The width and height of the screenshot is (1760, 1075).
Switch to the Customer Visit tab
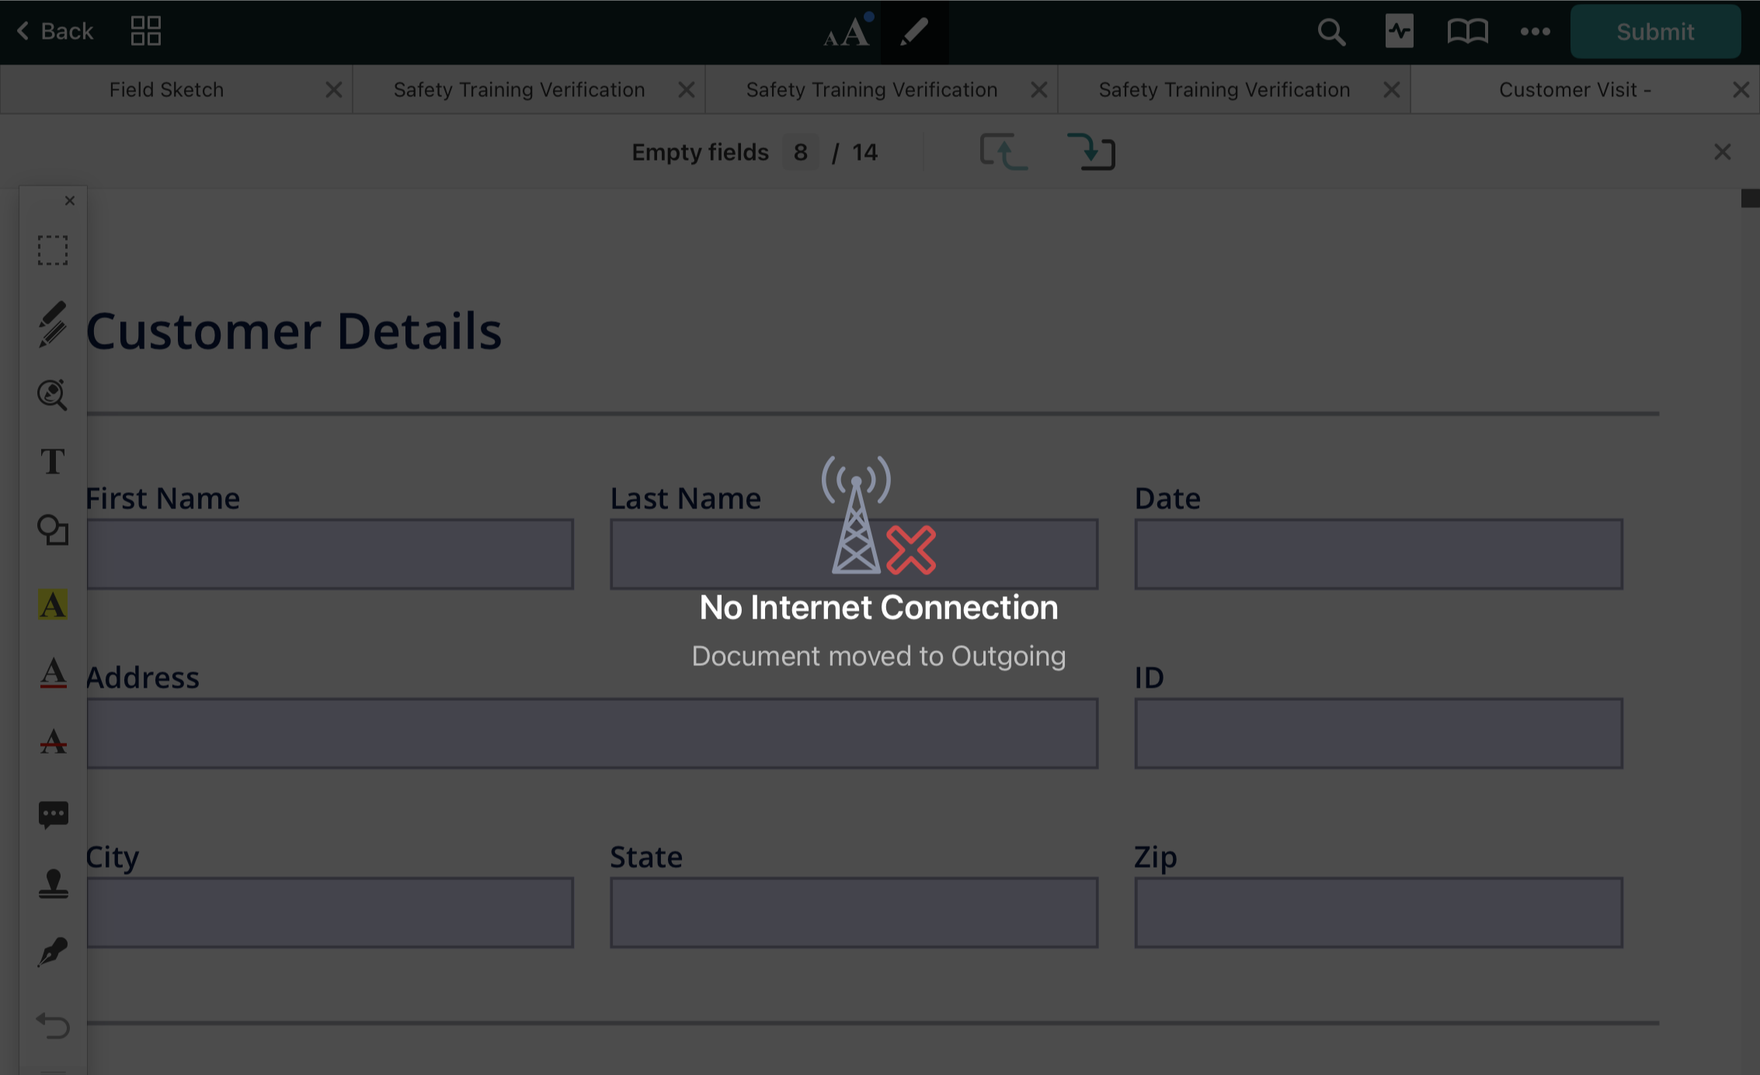(1574, 90)
